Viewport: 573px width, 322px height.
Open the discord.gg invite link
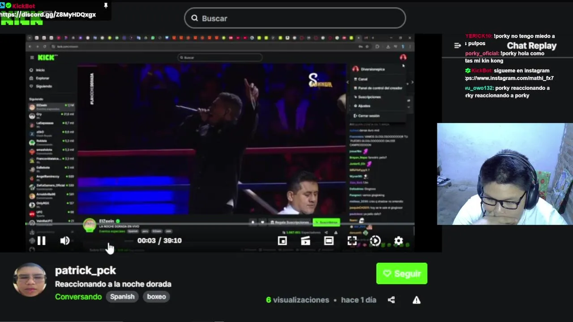point(48,14)
